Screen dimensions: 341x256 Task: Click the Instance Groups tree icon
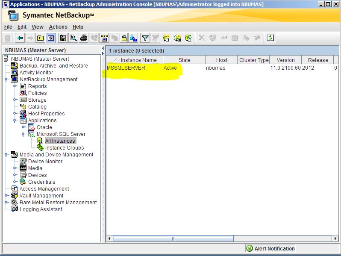(40, 148)
